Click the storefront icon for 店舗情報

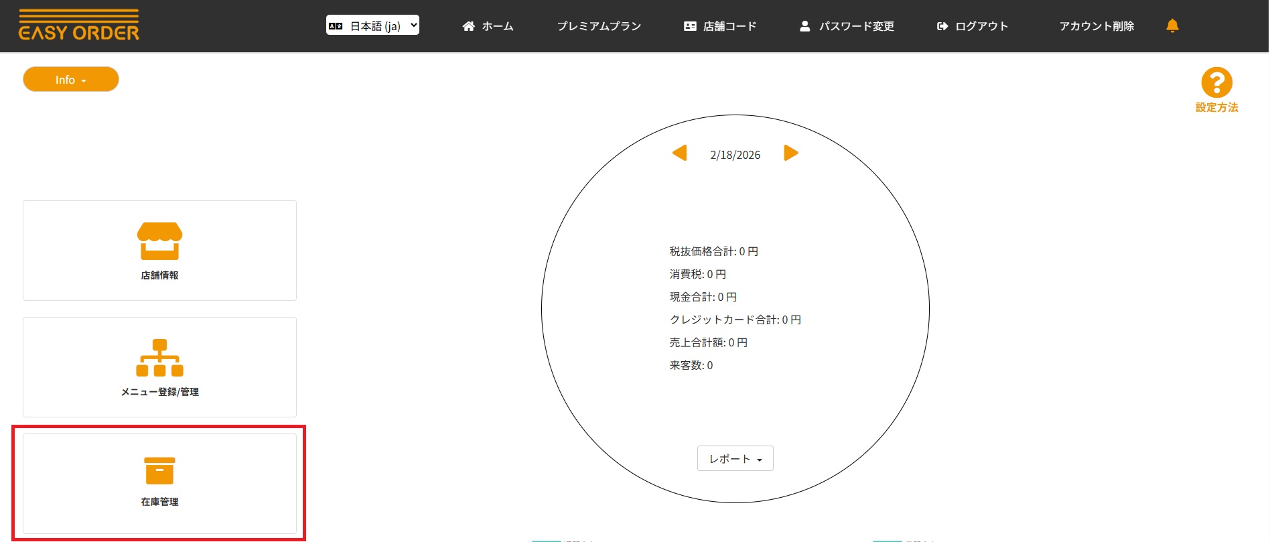[x=159, y=241]
